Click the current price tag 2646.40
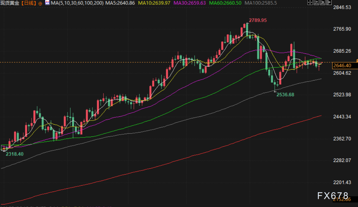Image resolution: width=358 pixels, height=207 pixels. 342,65
